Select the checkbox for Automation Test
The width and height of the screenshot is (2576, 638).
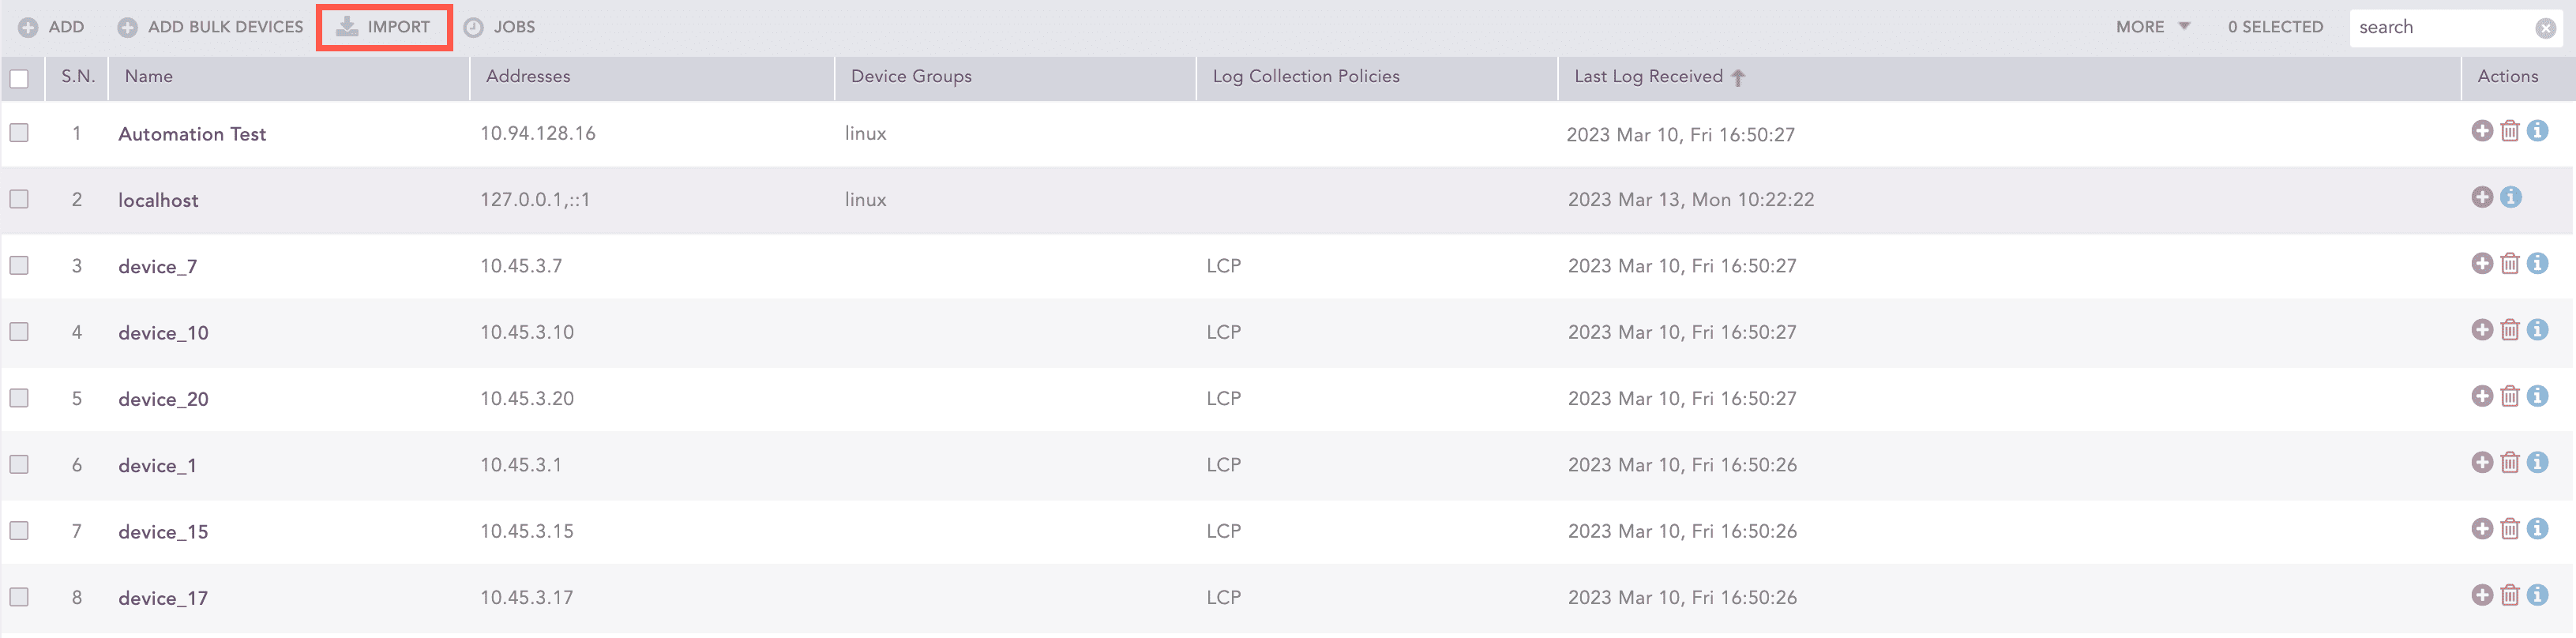(19, 131)
